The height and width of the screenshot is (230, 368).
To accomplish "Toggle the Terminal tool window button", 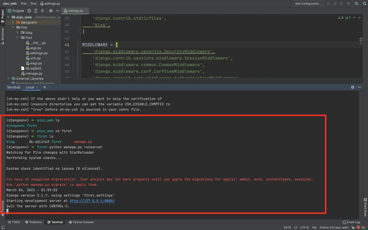I will tap(55, 222).
